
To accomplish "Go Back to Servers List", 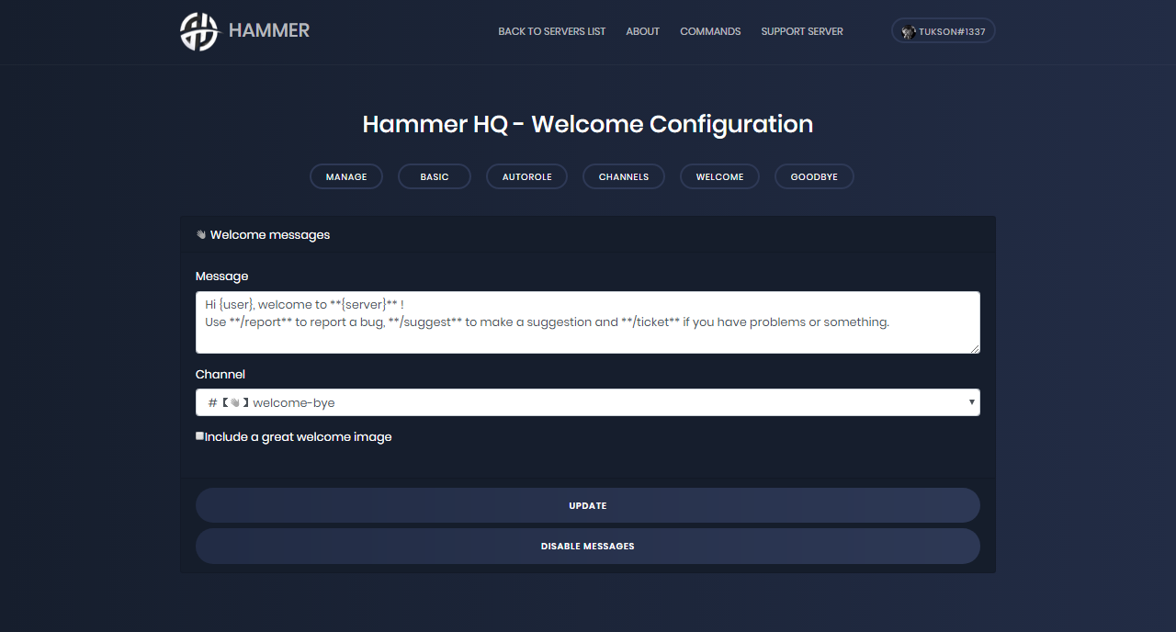I will coord(551,31).
